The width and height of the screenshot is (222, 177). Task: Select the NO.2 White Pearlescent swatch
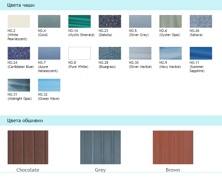19,21
